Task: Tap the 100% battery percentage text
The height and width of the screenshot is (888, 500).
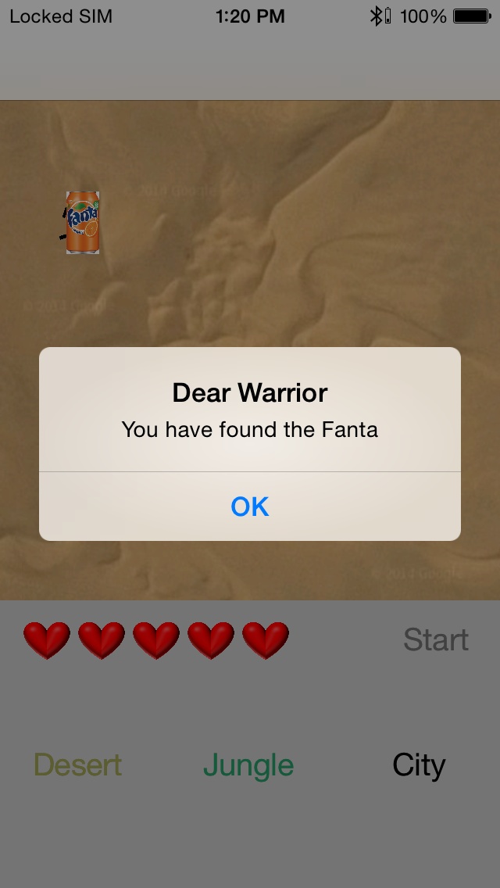Action: [x=423, y=16]
